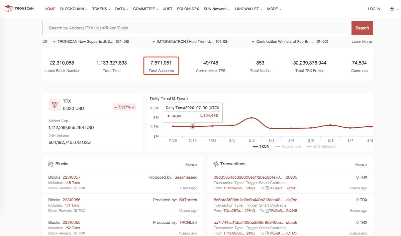401x236 pixels.
Task: Click the TRX token logo icon
Action: pyautogui.click(x=54, y=105)
